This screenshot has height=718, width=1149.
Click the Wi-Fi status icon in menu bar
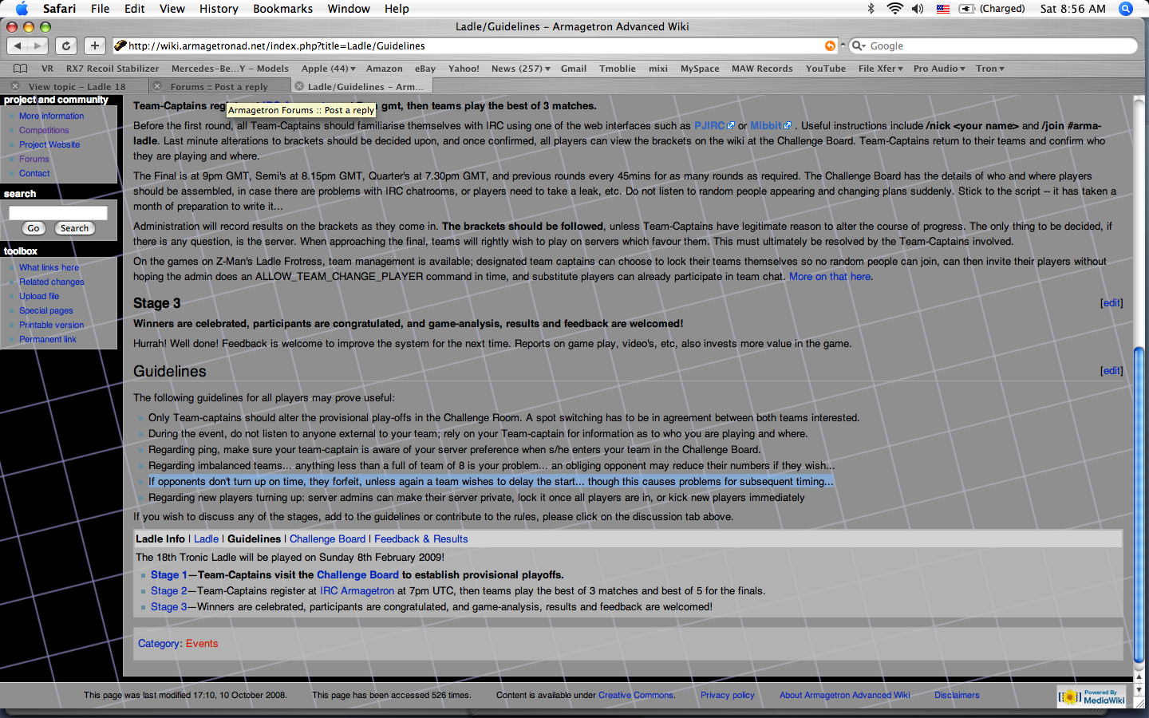[894, 9]
